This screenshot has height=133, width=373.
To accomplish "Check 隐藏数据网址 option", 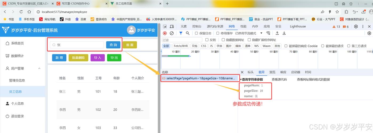I will tap(223, 40).
